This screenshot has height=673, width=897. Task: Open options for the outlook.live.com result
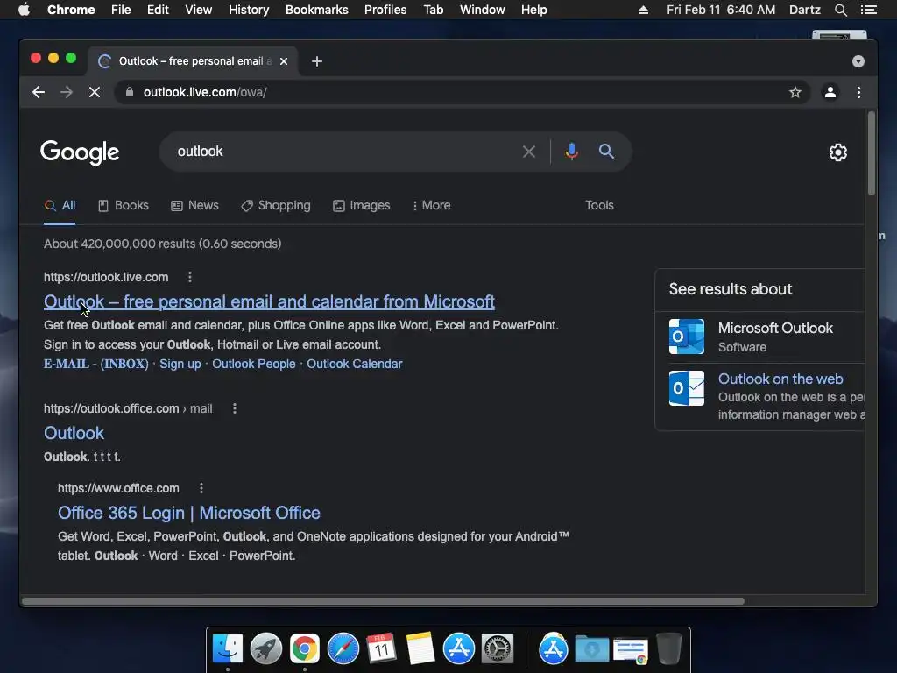click(x=190, y=277)
